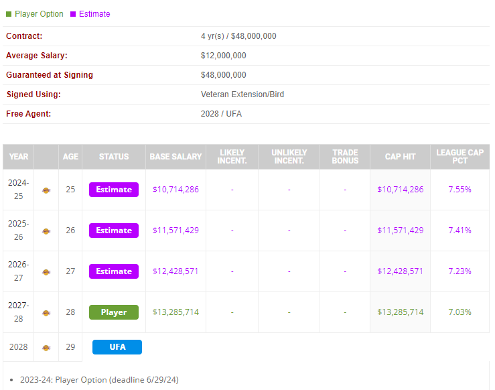
Task: Click the Trade Bonus column header
Action: (x=345, y=157)
